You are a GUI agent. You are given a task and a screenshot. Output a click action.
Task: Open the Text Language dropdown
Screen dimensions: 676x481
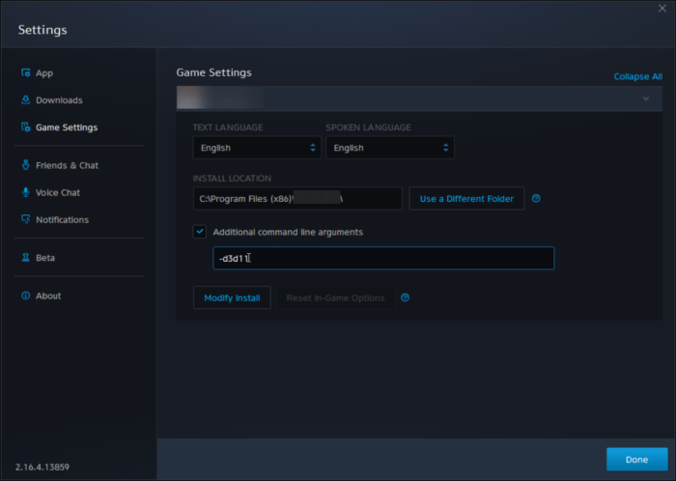pyautogui.click(x=257, y=148)
